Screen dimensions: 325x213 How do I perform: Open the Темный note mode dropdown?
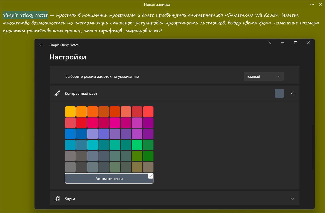(264, 76)
